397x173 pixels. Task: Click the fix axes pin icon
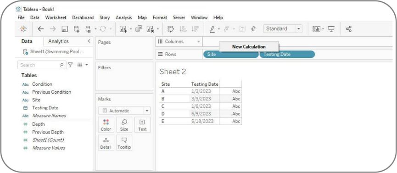pyautogui.click(x=253, y=29)
